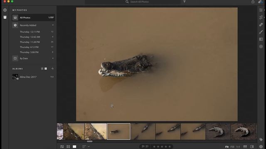This screenshot has height=149, width=266.
Task: Create a new album with plus
Action: click(52, 69)
